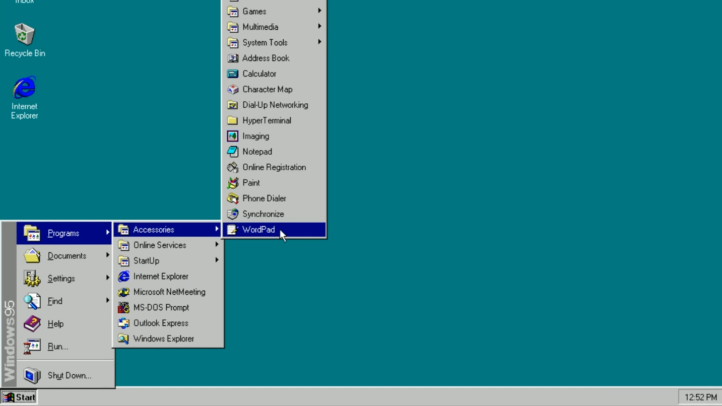The height and width of the screenshot is (406, 722).
Task: Launch Notepad
Action: [257, 152]
